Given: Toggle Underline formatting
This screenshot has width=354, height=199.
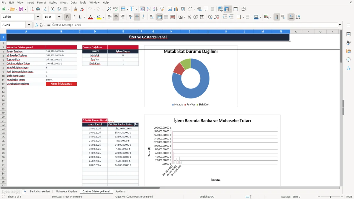Looking at the screenshot, I should tap(80, 17).
